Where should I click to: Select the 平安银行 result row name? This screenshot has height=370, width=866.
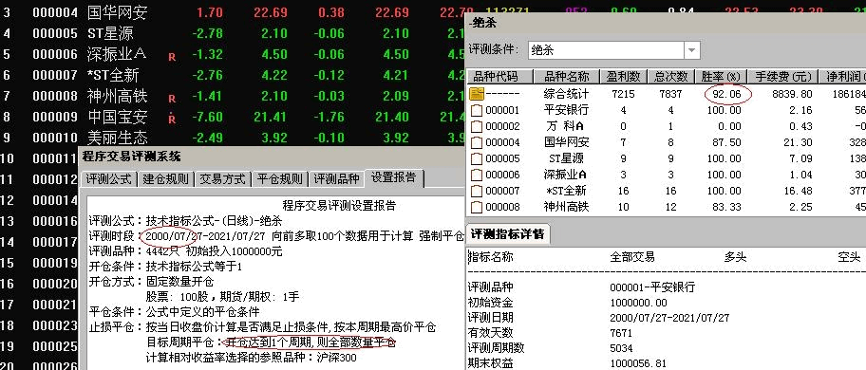tap(566, 110)
